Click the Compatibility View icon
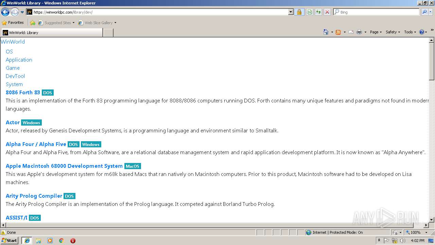Screen dimensions: 435x245 310,12
